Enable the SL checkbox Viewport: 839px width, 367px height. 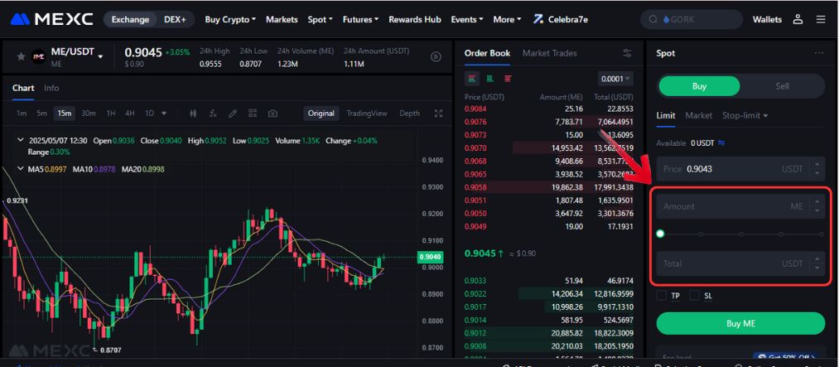(x=695, y=295)
